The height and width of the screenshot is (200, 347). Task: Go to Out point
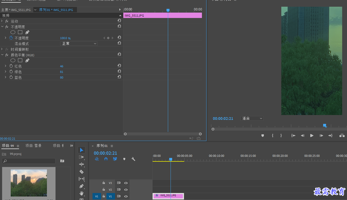(330, 136)
